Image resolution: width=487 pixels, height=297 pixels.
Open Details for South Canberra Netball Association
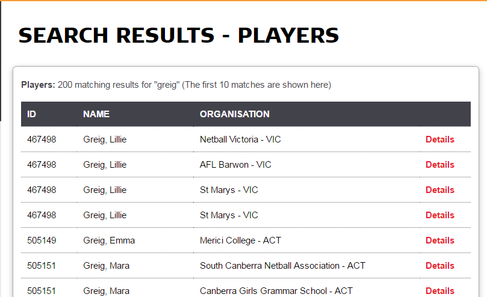point(440,266)
